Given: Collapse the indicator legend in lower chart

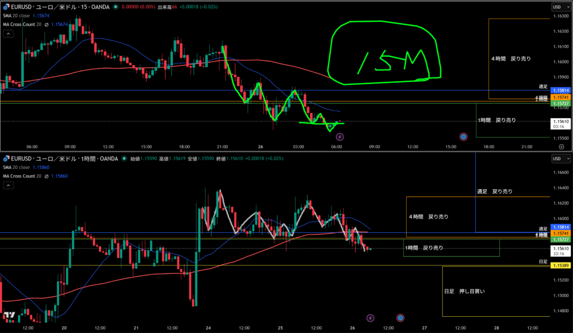Looking at the screenshot, I should point(8,185).
